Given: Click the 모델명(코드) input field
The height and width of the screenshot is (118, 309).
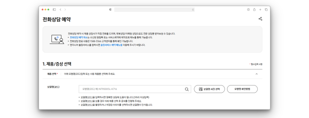Looking at the screenshot, I should pos(135,89).
